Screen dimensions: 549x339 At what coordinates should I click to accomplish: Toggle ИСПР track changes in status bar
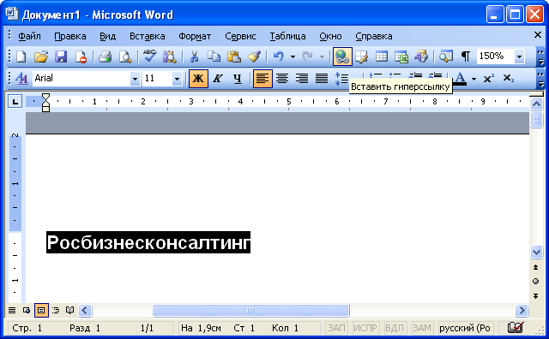365,328
